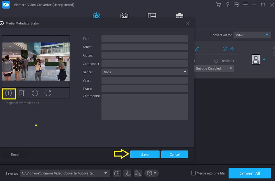The image size is (275, 181).
Task: Click the WMV output format icon
Action: (256, 60)
